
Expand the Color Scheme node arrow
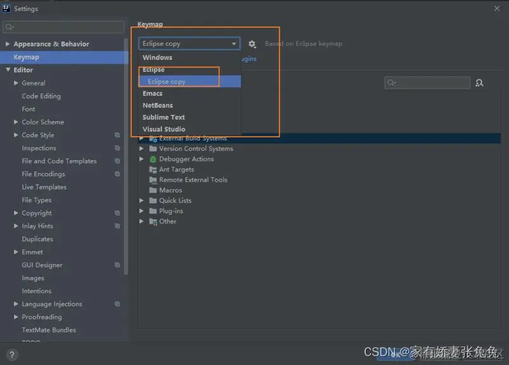16,121
